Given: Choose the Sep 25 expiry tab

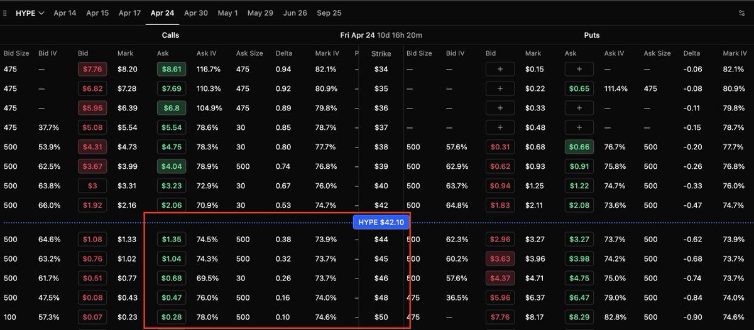Looking at the screenshot, I should [329, 13].
